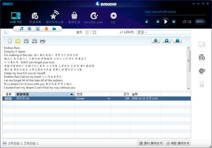Click the text viewer play preview button
212x148 pixels.
tap(166, 40)
